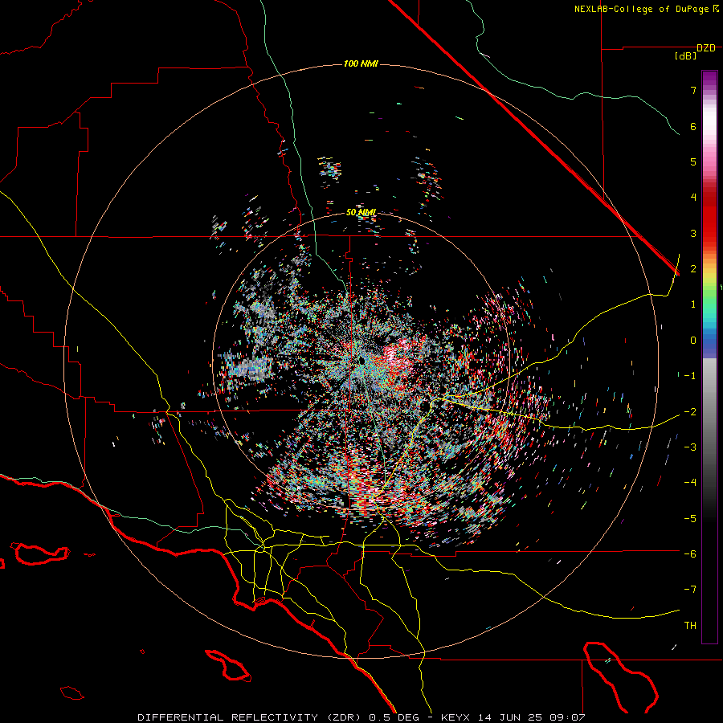
Task: Click the 50 NMI range ring label
Action: (361, 213)
